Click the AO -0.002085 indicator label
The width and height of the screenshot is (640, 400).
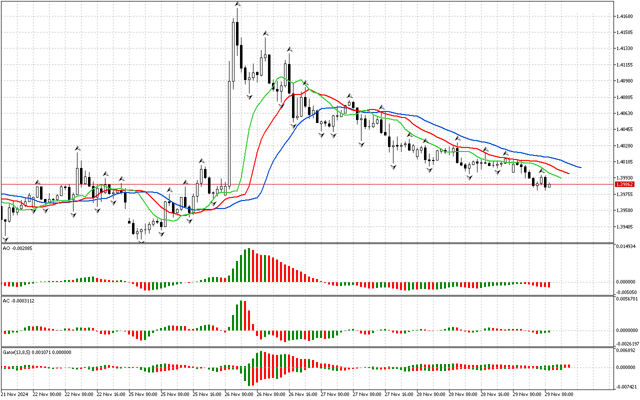pyautogui.click(x=17, y=248)
